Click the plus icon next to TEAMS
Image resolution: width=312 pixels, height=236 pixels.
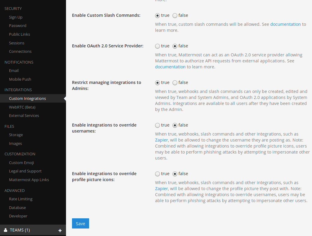(60, 230)
